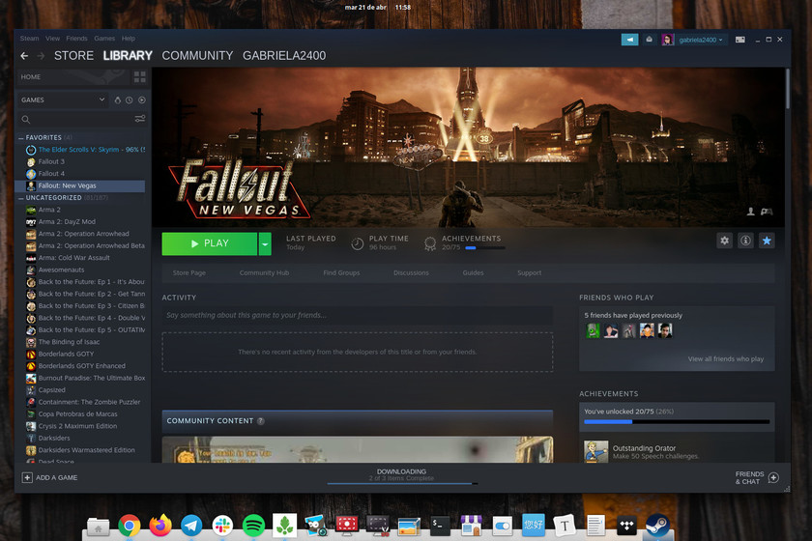Switch library to grid view icon
This screenshot has height=541, width=812.
tap(140, 76)
